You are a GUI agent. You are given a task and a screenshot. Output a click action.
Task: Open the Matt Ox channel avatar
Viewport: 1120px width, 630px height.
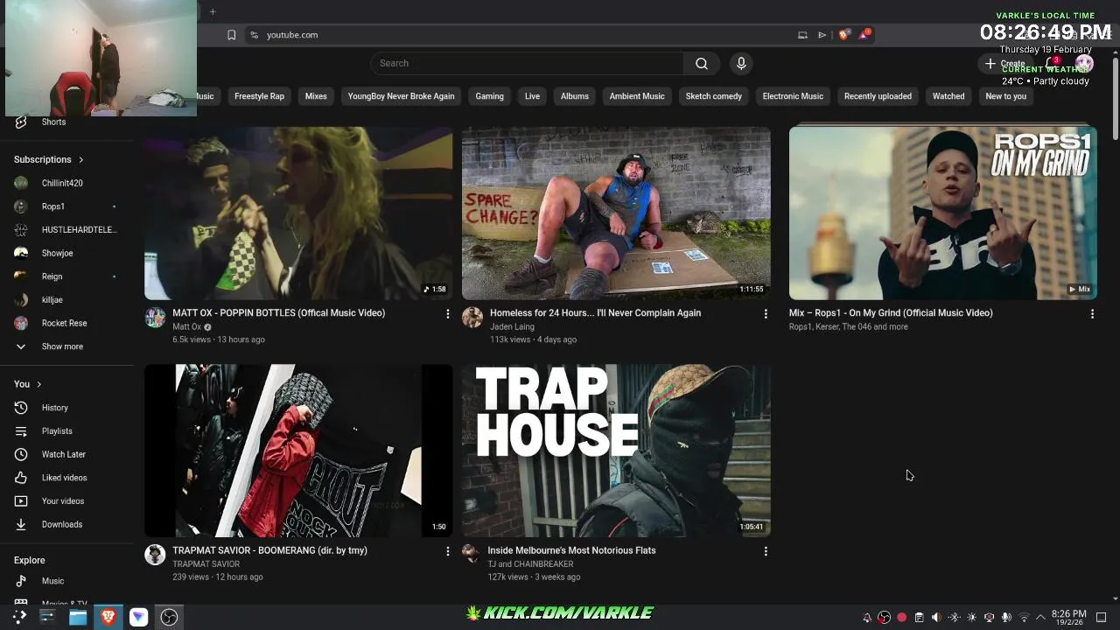[155, 318]
